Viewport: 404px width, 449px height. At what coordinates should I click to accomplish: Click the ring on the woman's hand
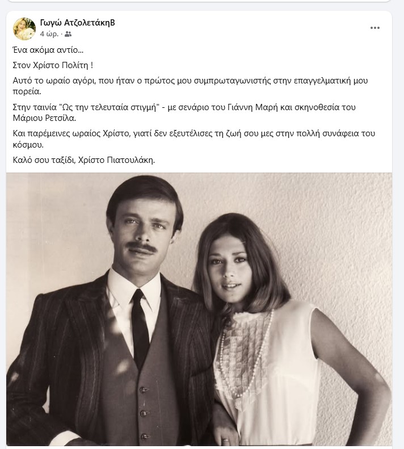click(225, 440)
